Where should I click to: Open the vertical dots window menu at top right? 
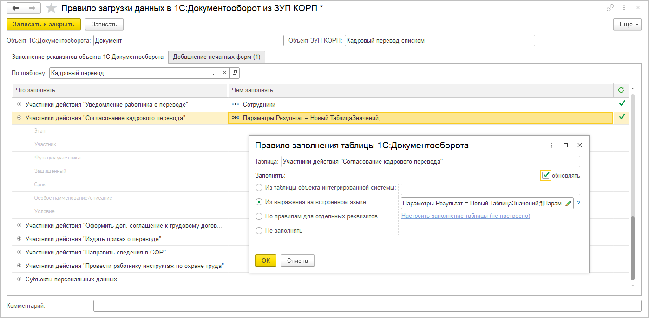pyautogui.click(x=623, y=8)
